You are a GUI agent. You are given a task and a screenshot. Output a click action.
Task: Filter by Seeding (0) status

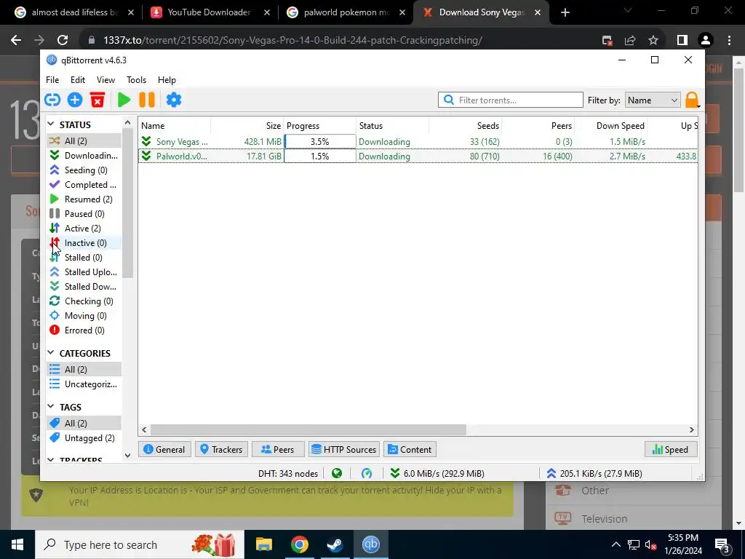(84, 170)
